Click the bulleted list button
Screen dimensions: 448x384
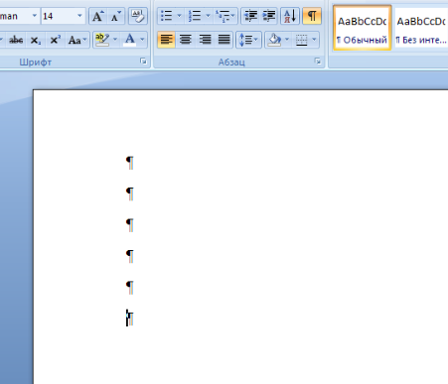167,16
